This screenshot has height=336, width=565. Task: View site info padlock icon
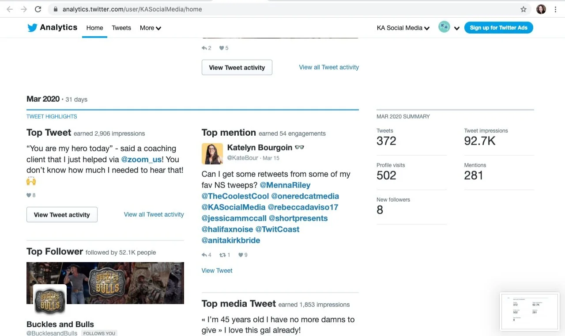pyautogui.click(x=56, y=9)
